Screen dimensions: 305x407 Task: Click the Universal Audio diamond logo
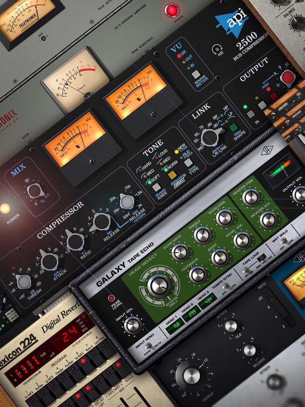pyautogui.click(x=267, y=151)
